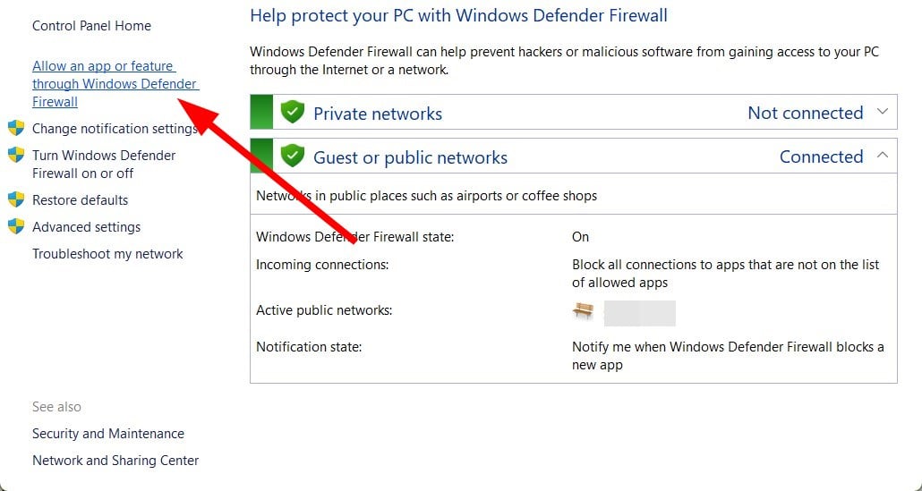Click the green check shield for Guest or public networks

pyautogui.click(x=292, y=157)
